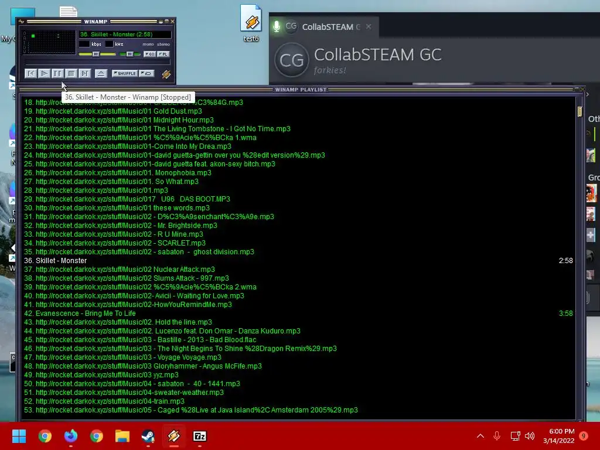Select entry 53 Caged Live at Java Island

pyautogui.click(x=298, y=410)
